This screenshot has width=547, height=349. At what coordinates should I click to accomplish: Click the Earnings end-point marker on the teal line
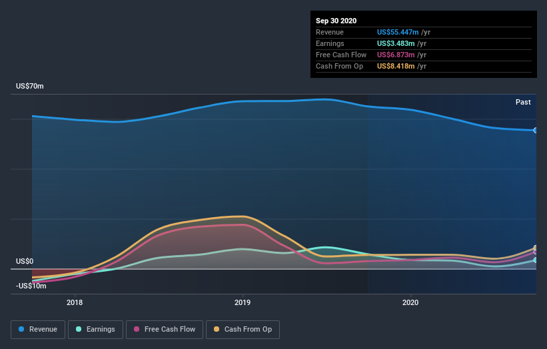(536, 260)
